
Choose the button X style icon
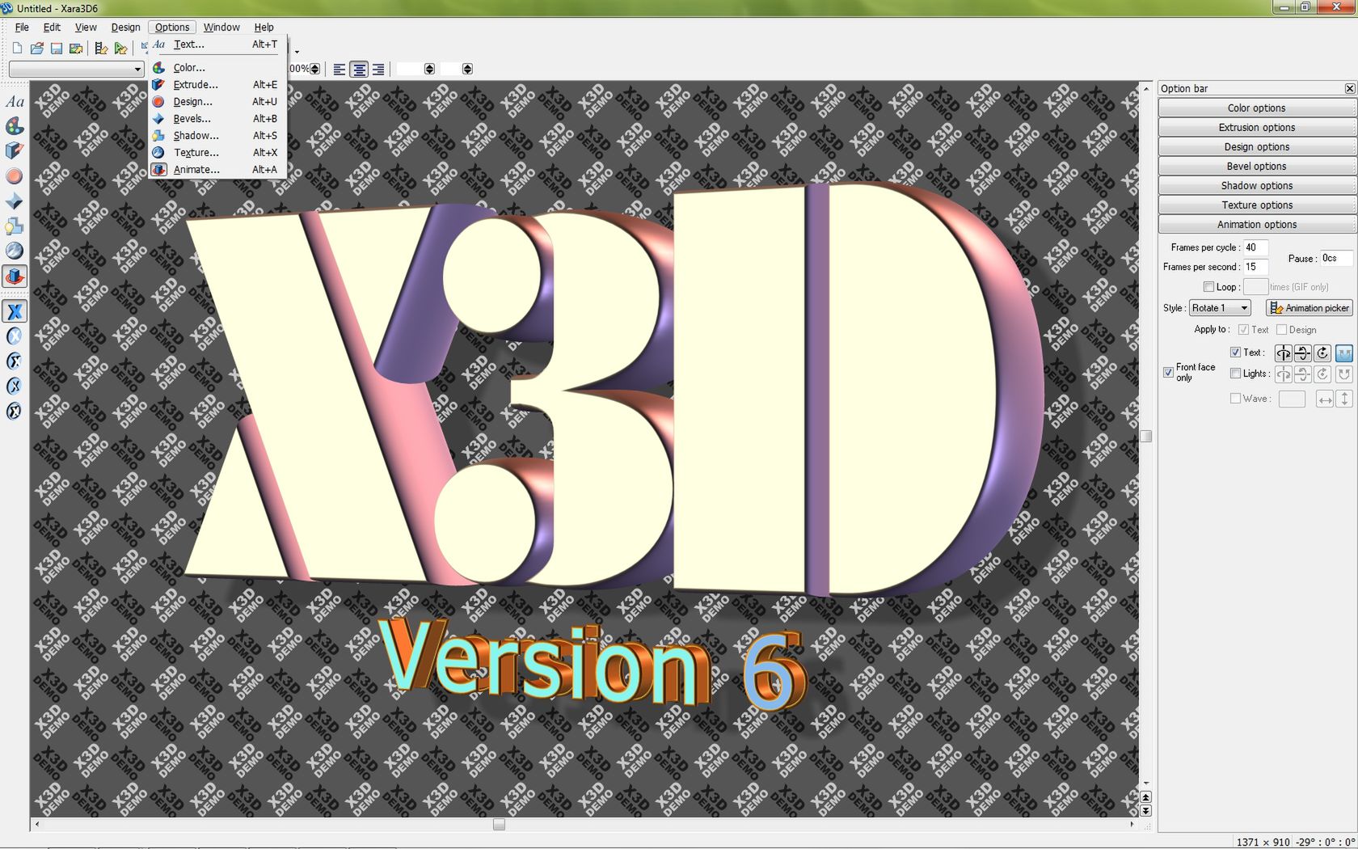(x=15, y=336)
